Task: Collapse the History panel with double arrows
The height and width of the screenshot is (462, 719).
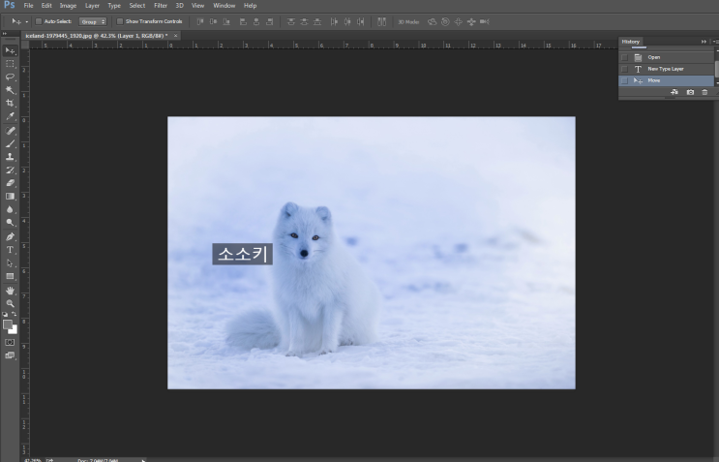Action: click(x=704, y=42)
